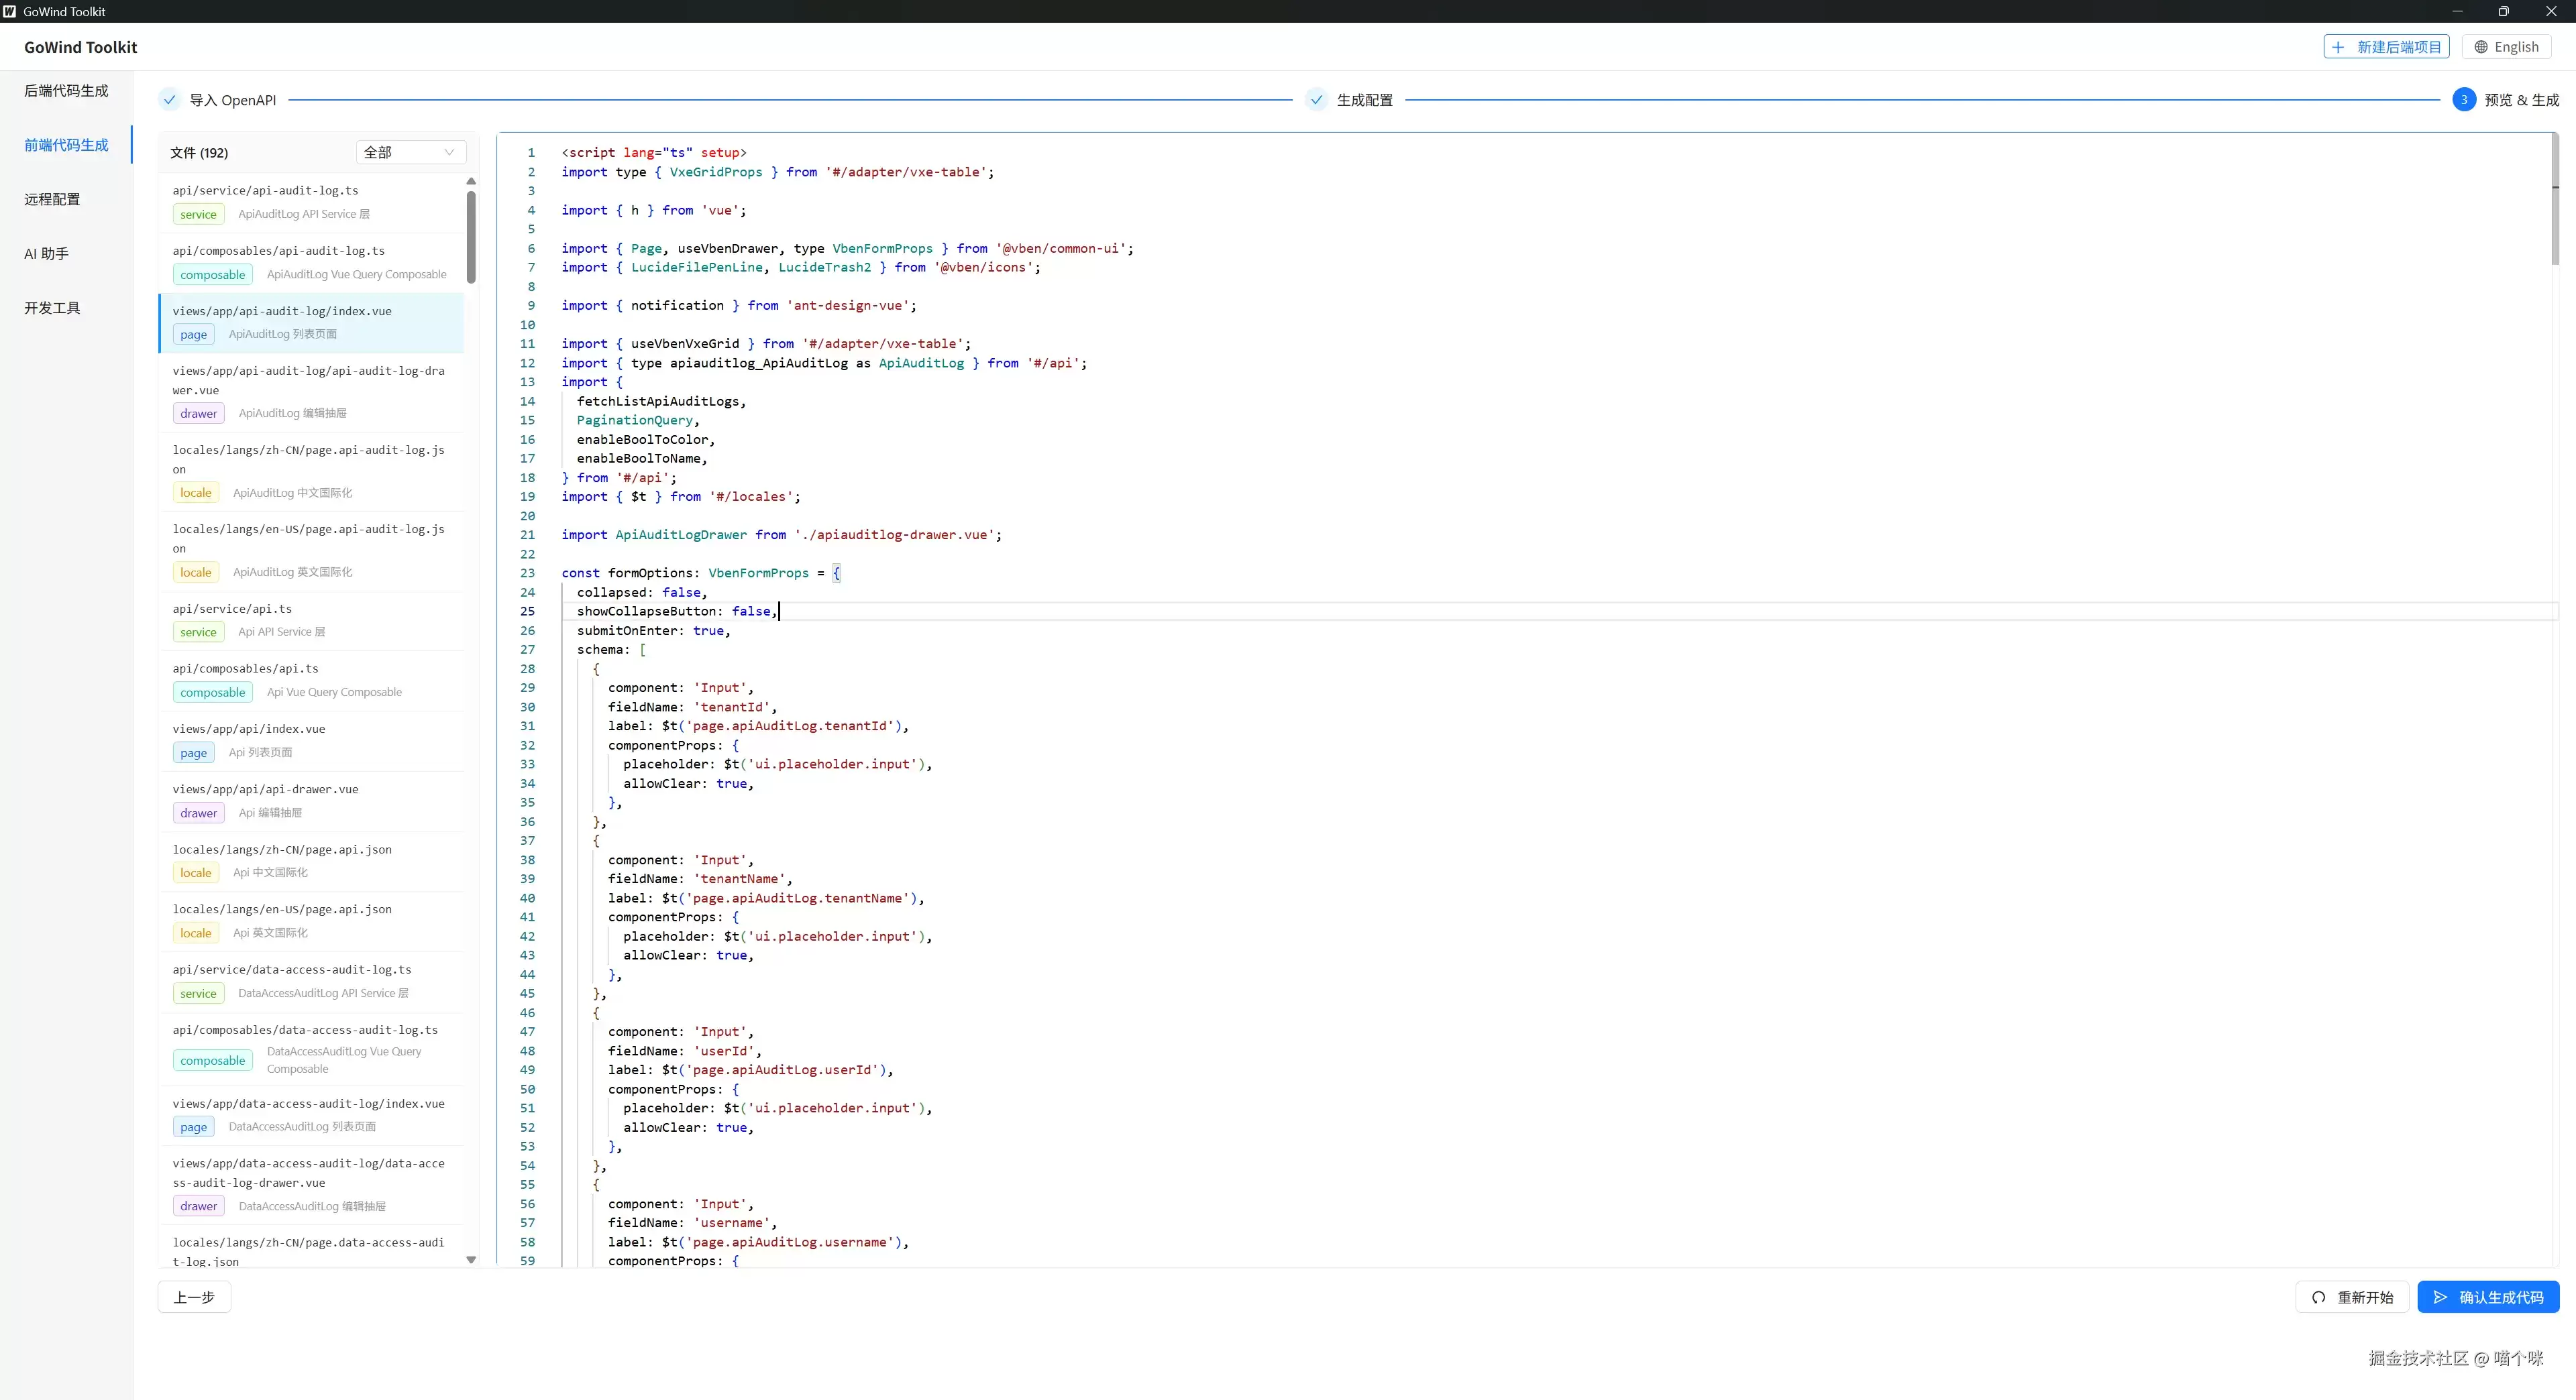The image size is (2576, 1400).
Task: Select locales/langs/zh-CN/page.api.json
Action: (311, 860)
